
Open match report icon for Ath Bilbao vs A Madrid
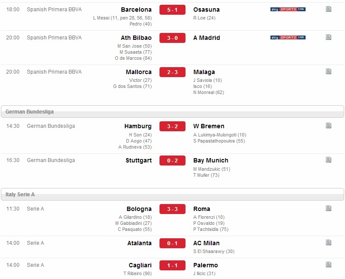329,37
